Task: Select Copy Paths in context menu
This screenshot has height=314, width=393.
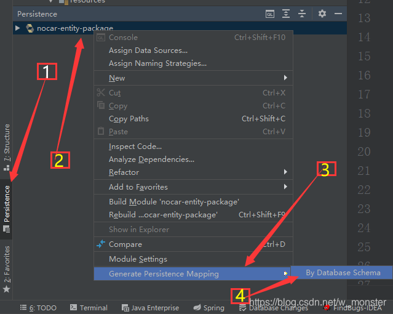Action: coord(193,119)
